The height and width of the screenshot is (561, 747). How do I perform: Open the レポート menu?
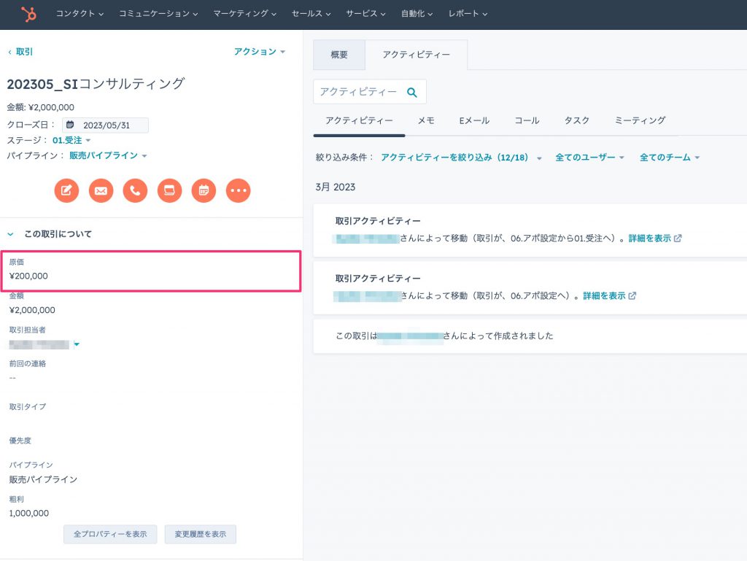click(x=468, y=14)
